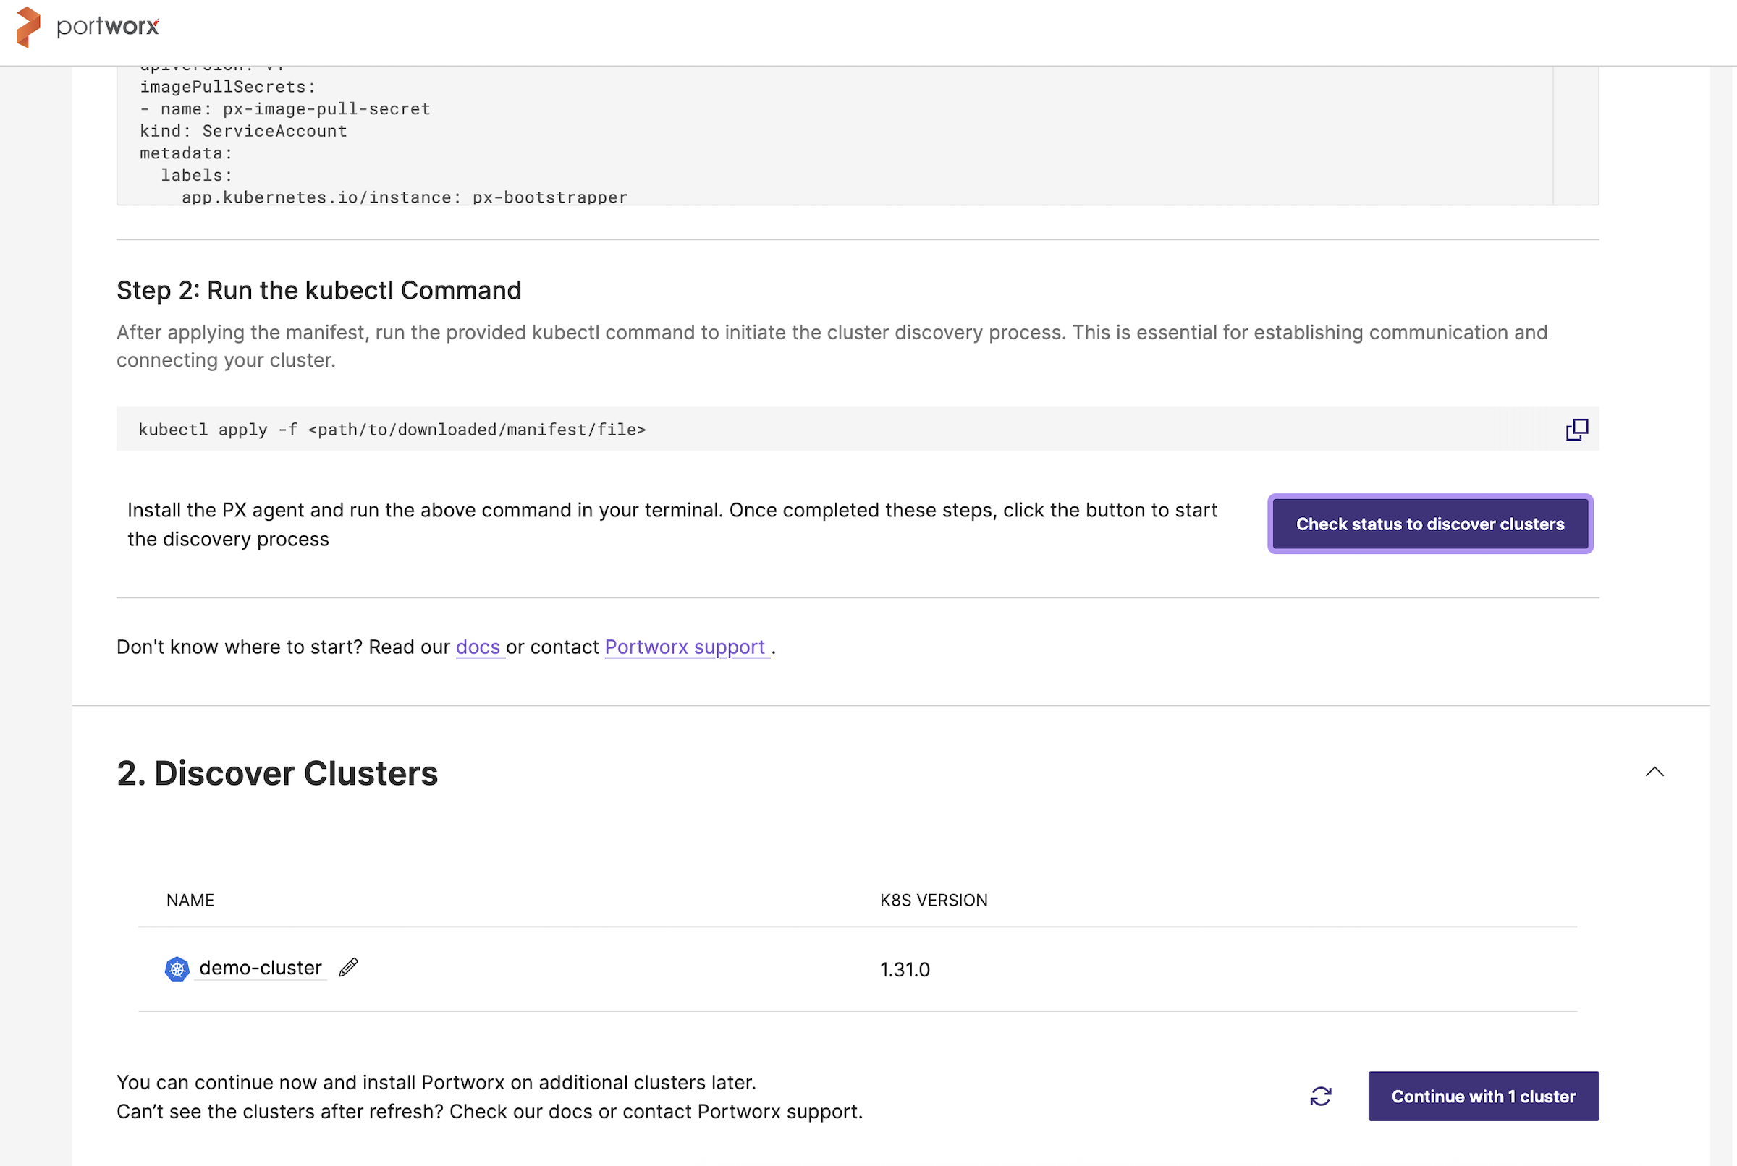Click the Portworx logo icon
The width and height of the screenshot is (1737, 1166).
[x=28, y=27]
